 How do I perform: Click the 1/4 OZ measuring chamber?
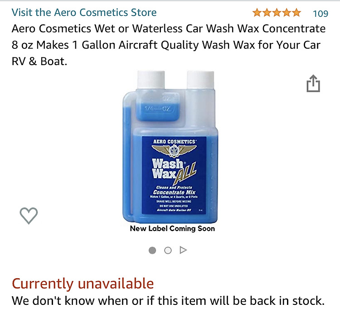click(x=158, y=106)
